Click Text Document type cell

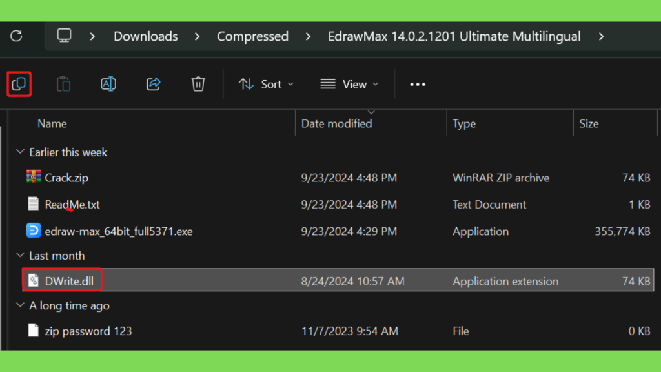(489, 205)
